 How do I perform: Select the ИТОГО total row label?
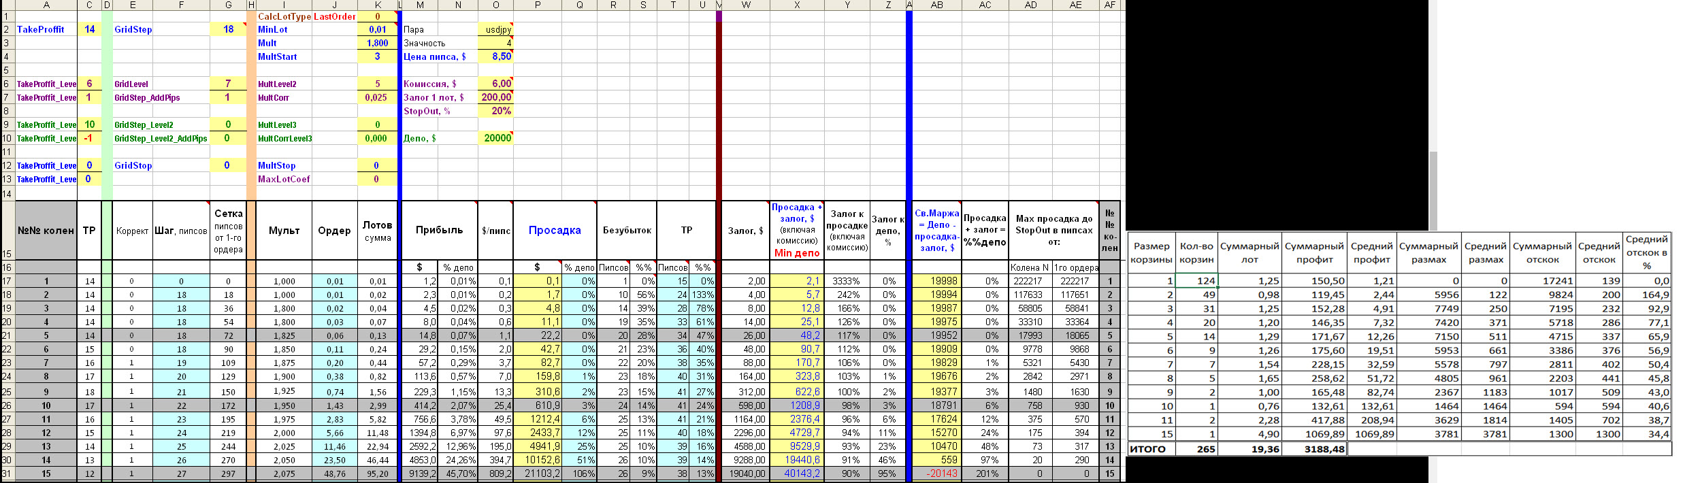(x=1151, y=449)
